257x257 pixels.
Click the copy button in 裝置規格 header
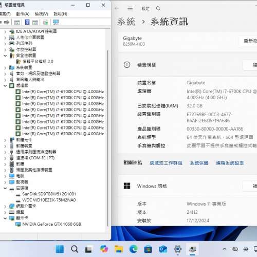point(250,65)
